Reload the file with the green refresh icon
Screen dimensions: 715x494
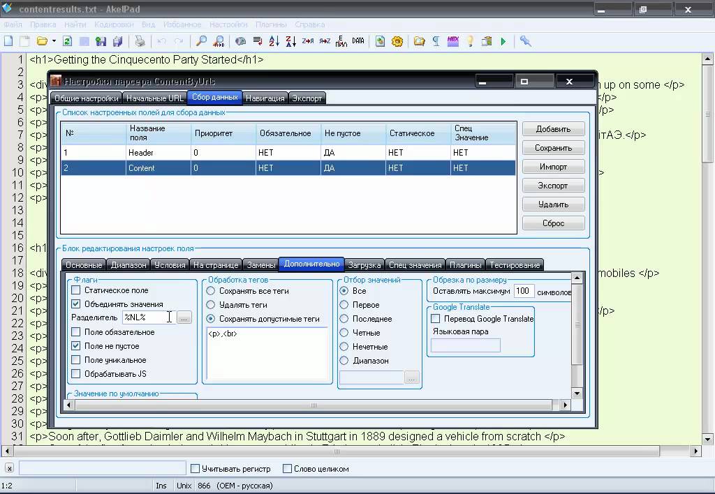67,41
